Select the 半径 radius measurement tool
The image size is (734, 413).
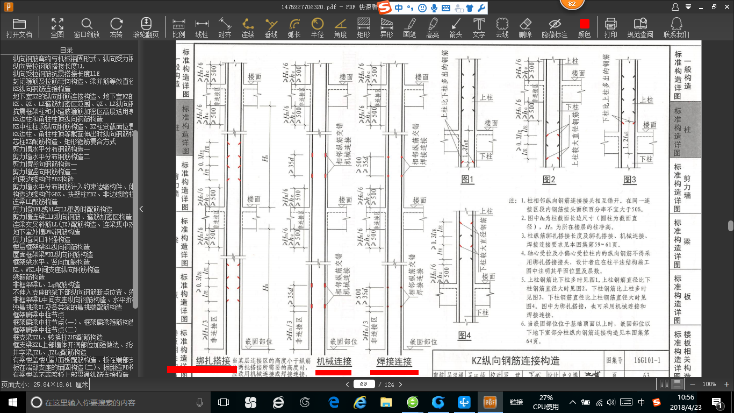pos(317,27)
